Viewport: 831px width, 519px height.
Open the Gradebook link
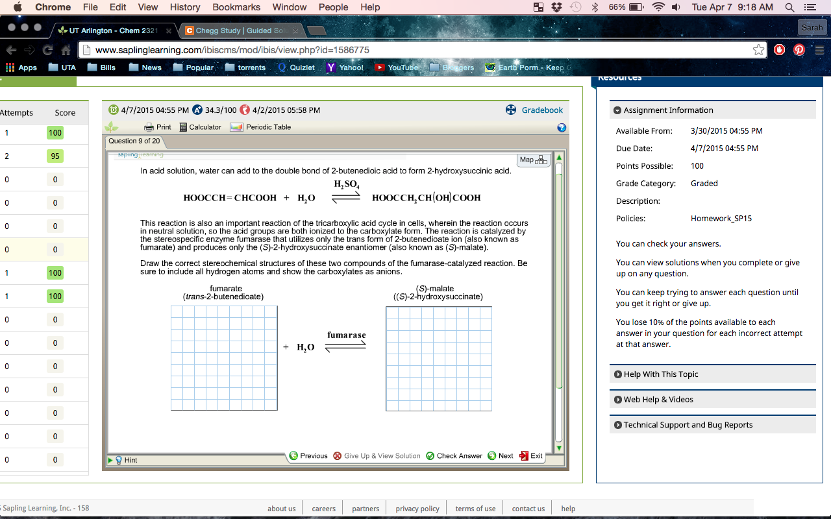(542, 110)
